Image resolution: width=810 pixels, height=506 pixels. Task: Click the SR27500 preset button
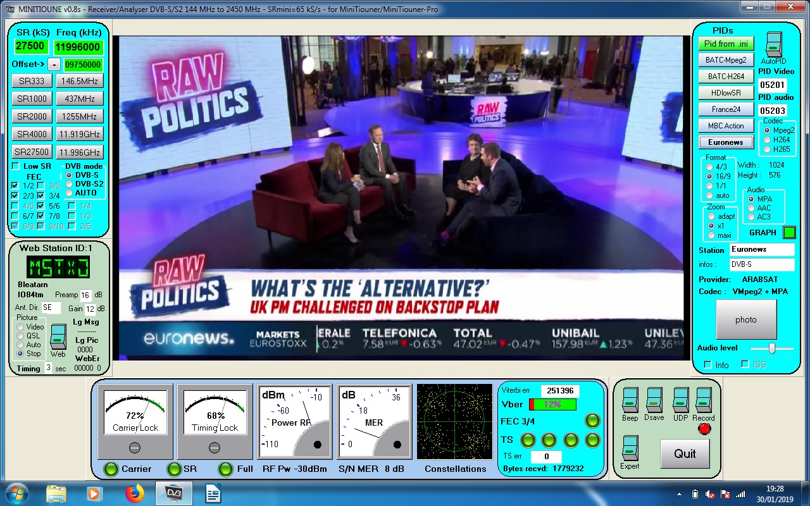coord(31,152)
